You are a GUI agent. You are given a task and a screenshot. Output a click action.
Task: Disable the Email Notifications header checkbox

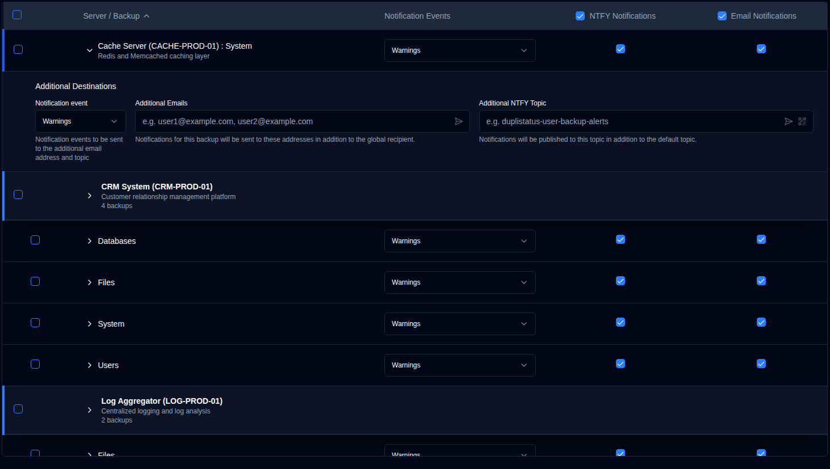(x=722, y=15)
